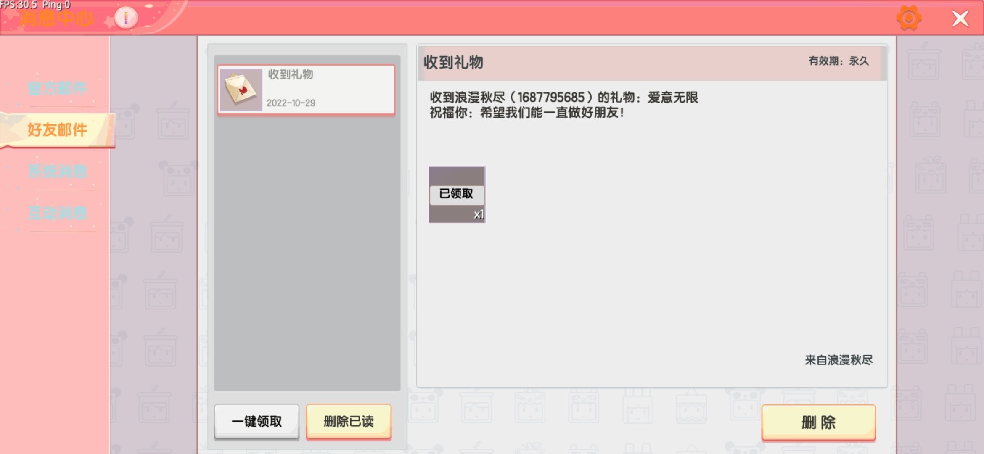
Task: Tap the sender ID 1687795685 text
Action: [x=551, y=98]
